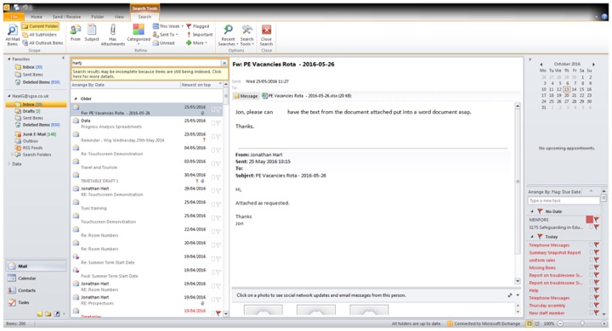The image size is (612, 331).
Task: Open the Contacts module
Action: click(36, 290)
